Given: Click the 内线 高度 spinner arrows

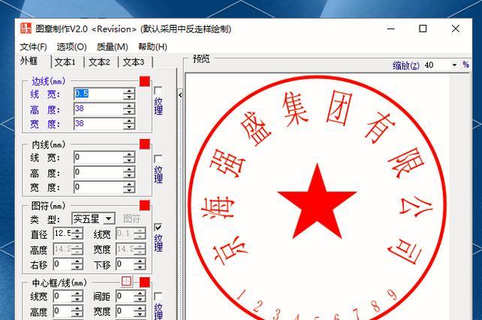Looking at the screenshot, I should (x=129, y=172).
